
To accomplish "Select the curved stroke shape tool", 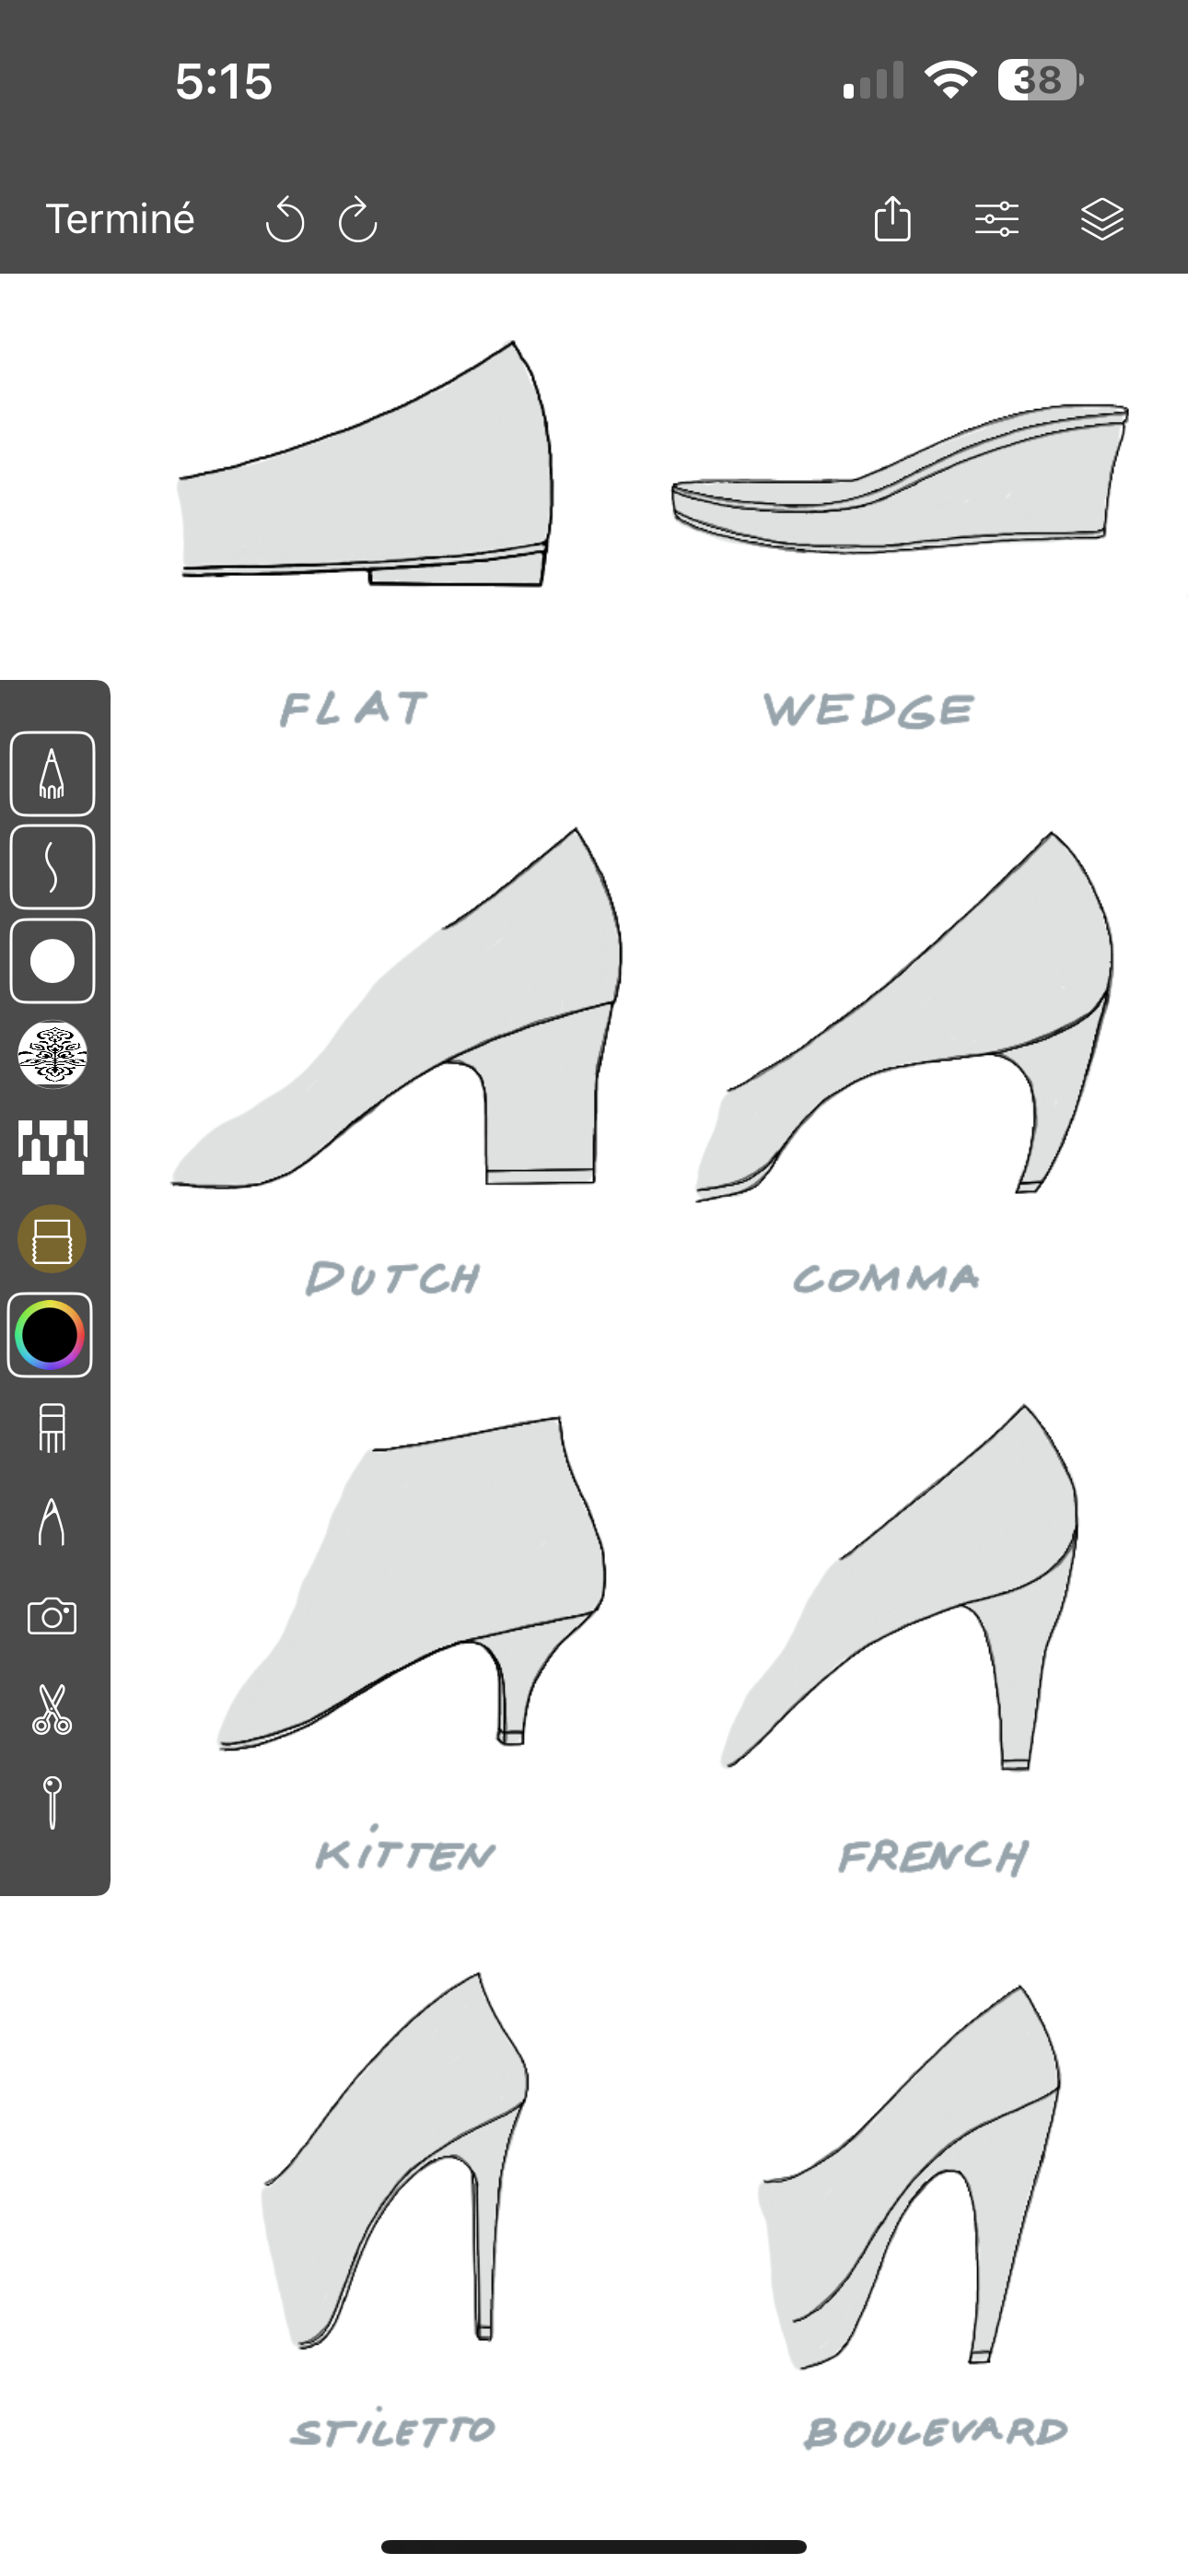I will click(x=52, y=867).
